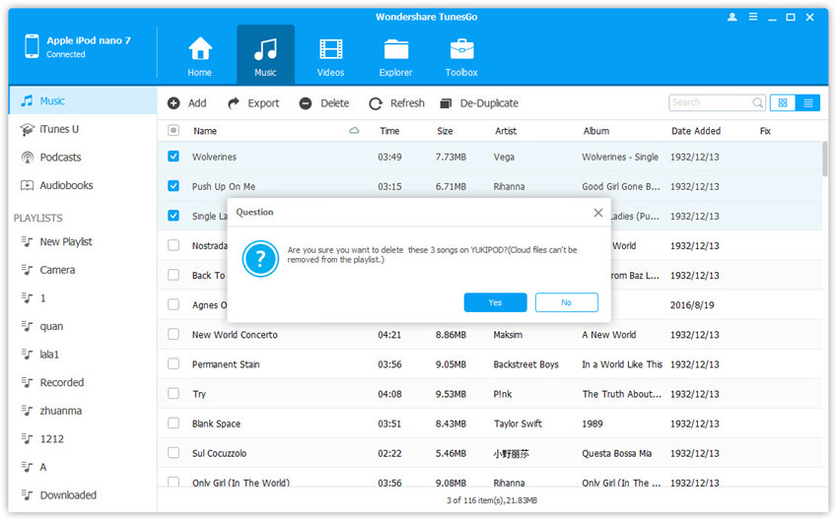Open the user account menu in title bar

[x=732, y=17]
